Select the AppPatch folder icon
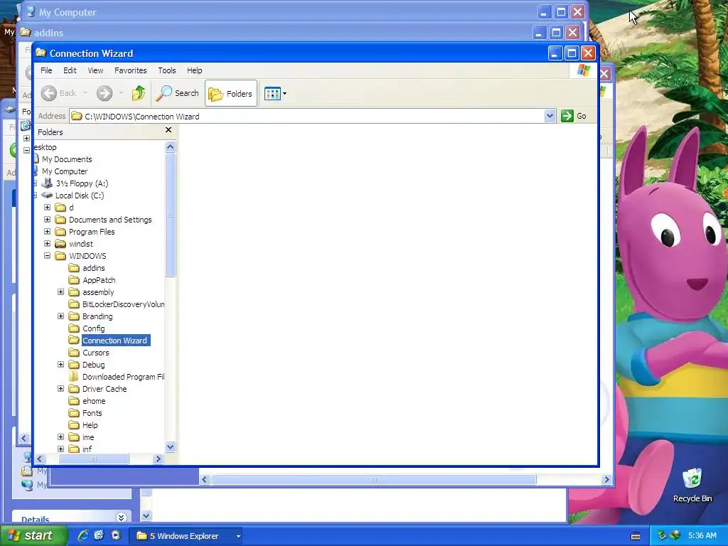 click(x=74, y=280)
